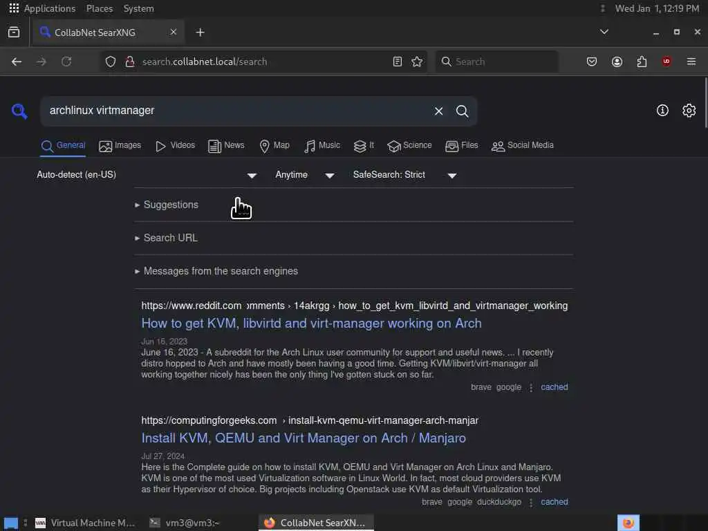The height and width of the screenshot is (531, 708).
Task: List all tabs with the chevron
Action: point(604,32)
